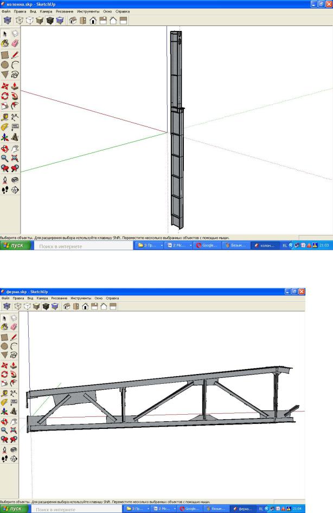Choose the pink Eraser tool in колонна.skp window
The image size is (333, 513).
[x=15, y=43]
